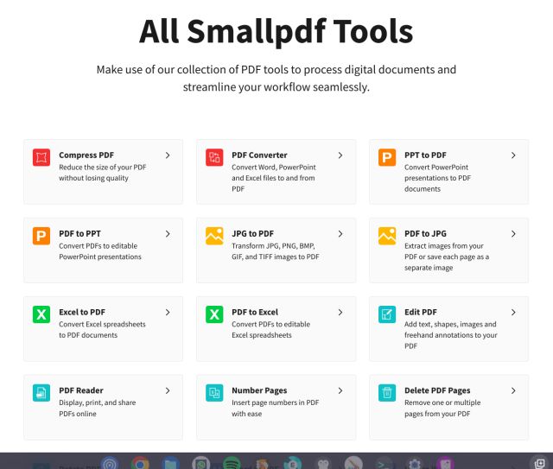Click the red PDF Converter icon
This screenshot has width=553, height=469.
click(214, 157)
